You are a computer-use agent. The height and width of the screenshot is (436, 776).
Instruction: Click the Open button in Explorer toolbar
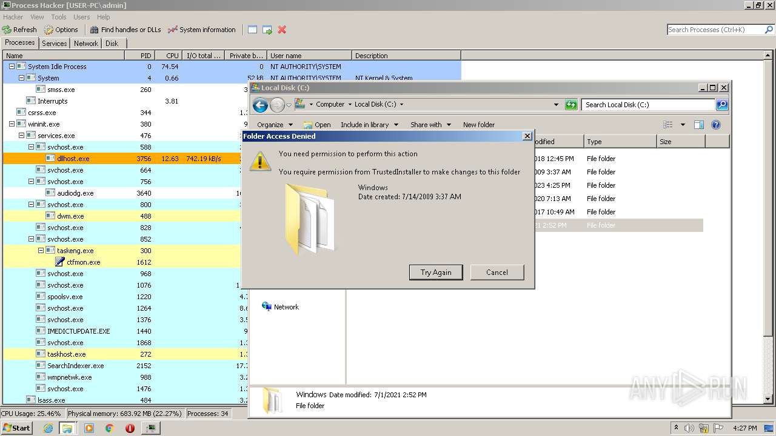click(317, 125)
